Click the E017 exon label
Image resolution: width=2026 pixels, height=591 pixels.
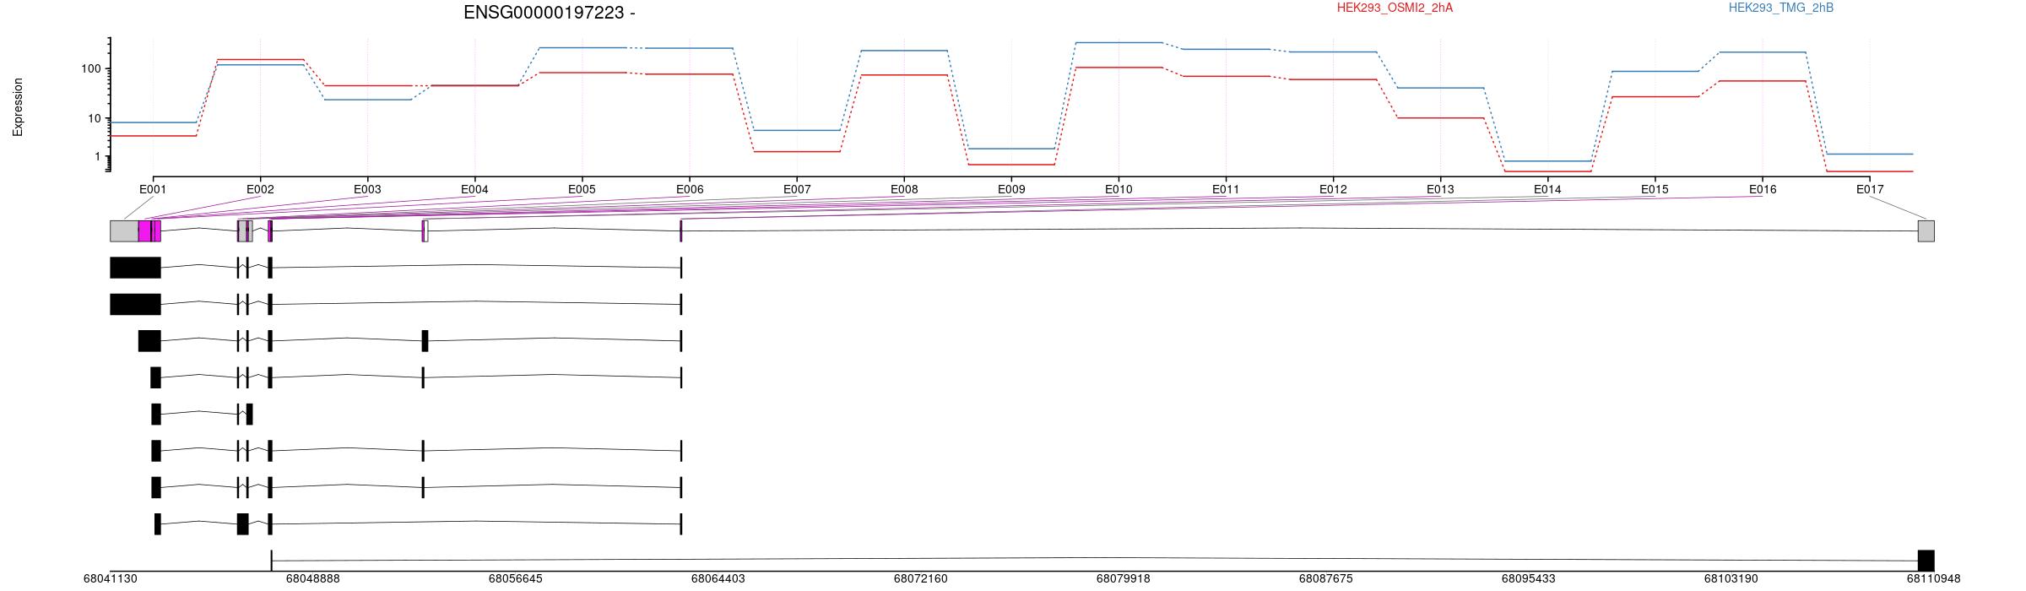(1870, 190)
